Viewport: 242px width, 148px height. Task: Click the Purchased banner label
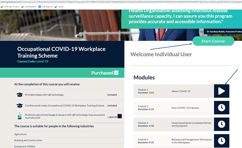[102, 73]
